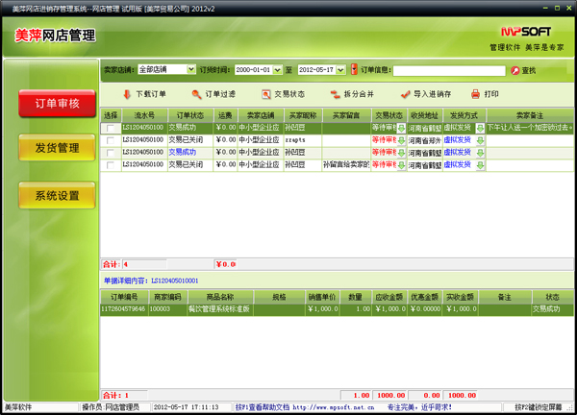Click the www.mpsoft.net.cn website link
The image size is (577, 415).
[334, 407]
